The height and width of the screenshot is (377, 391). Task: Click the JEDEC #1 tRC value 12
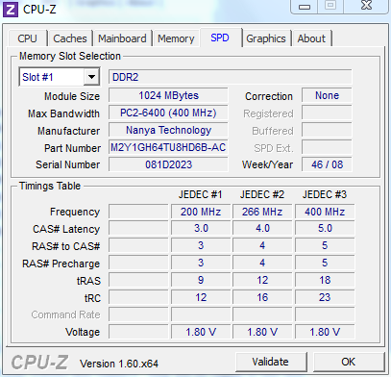tap(201, 297)
